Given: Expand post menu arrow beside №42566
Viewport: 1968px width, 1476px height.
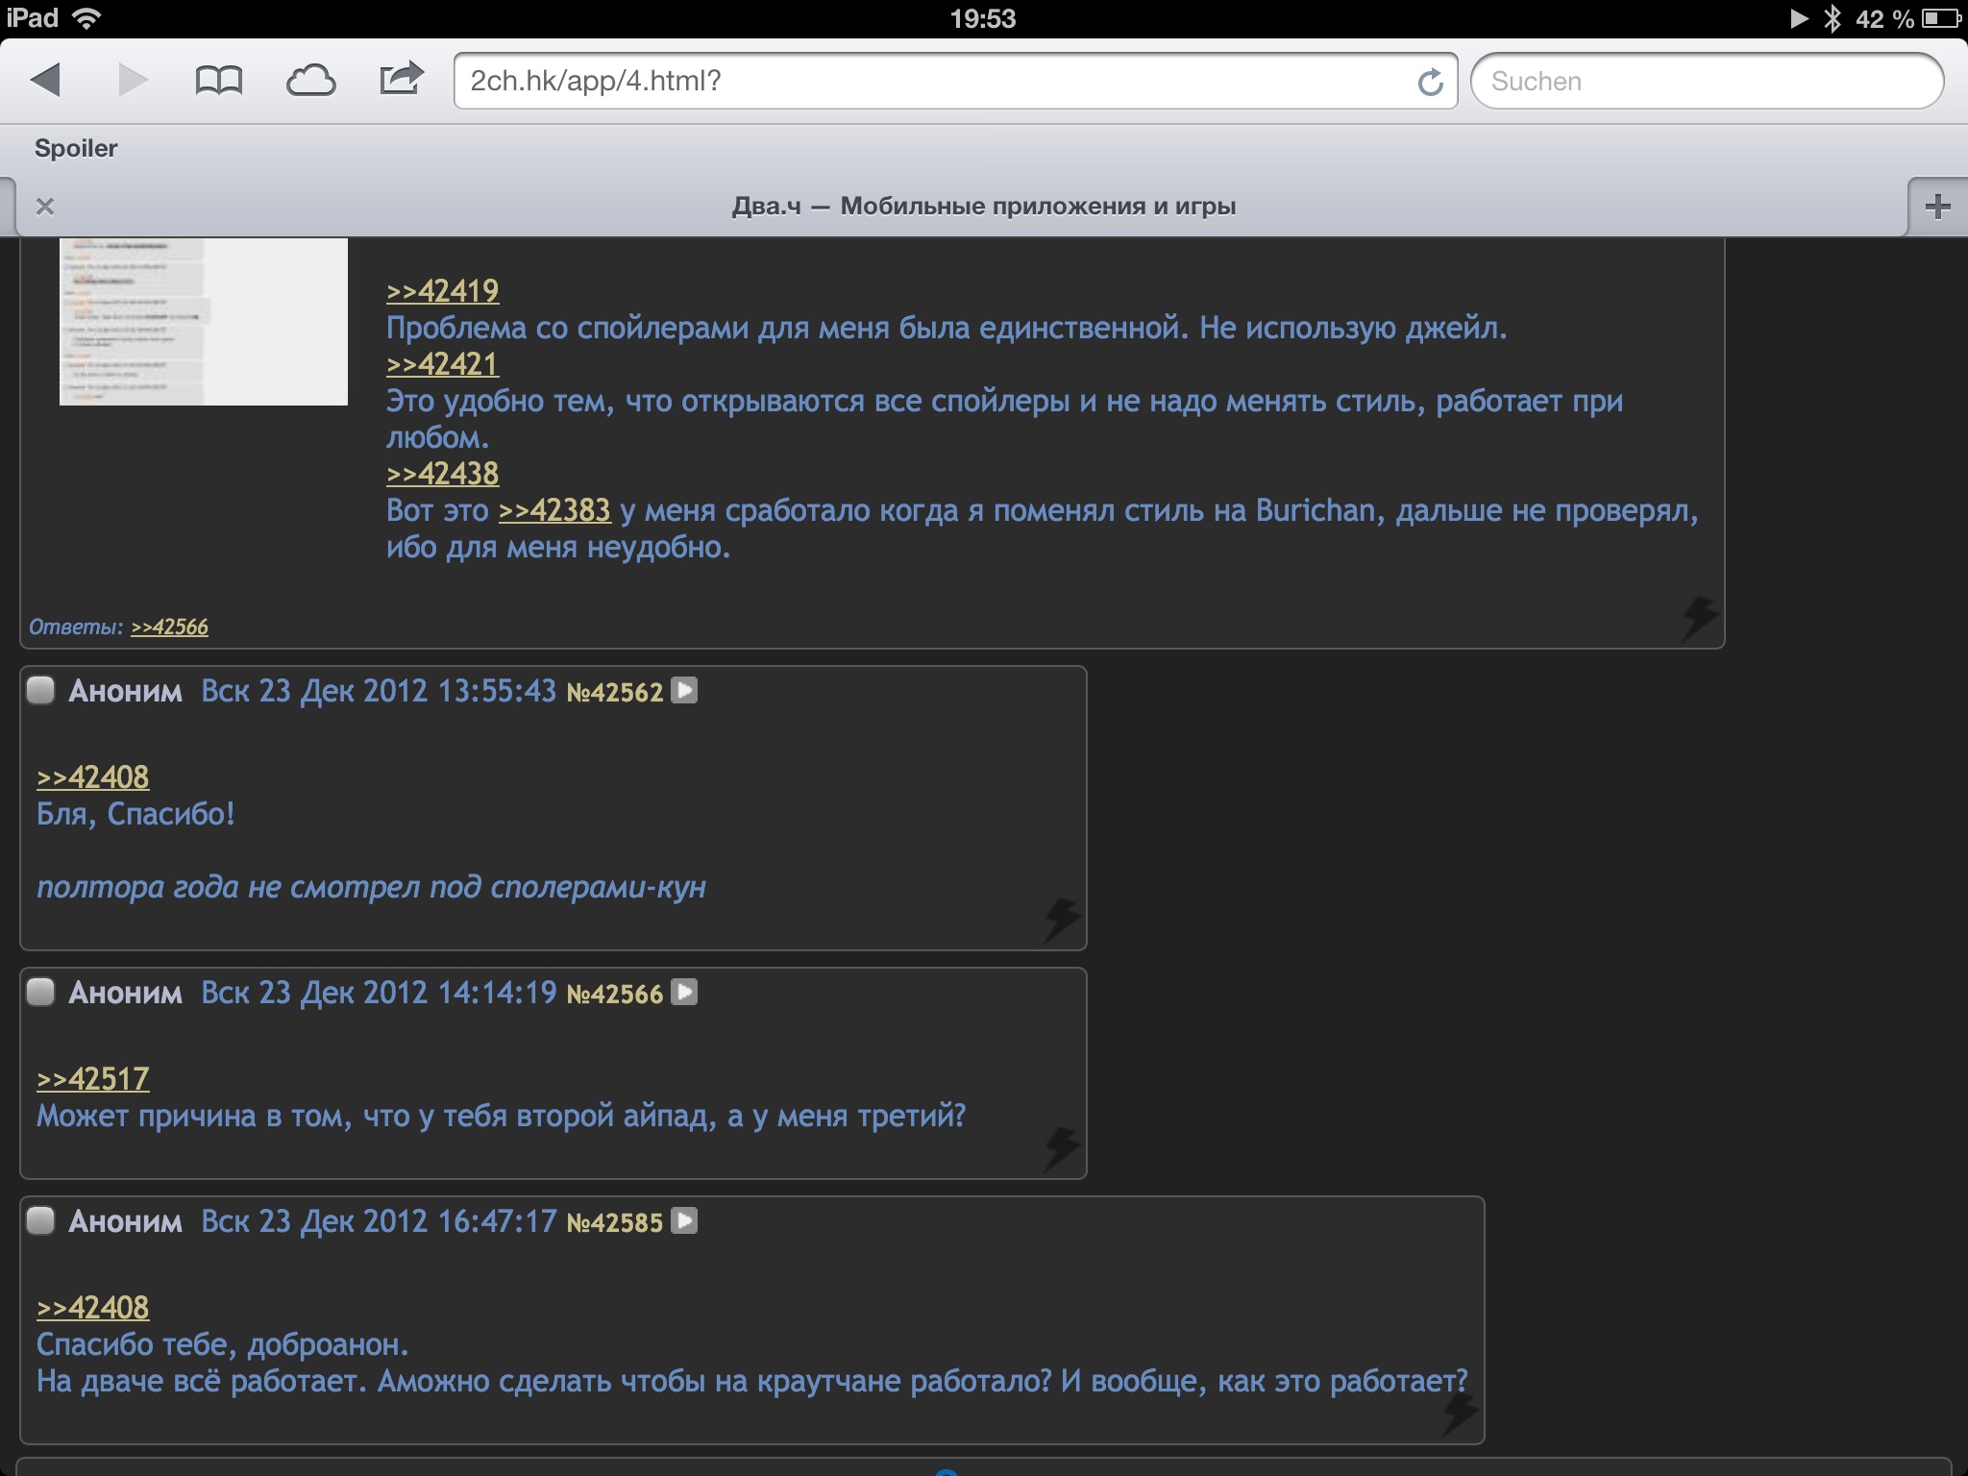Looking at the screenshot, I should [684, 992].
